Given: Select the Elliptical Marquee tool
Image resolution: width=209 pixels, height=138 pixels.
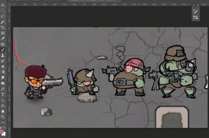Looking at the screenshot, I should tap(3, 11).
